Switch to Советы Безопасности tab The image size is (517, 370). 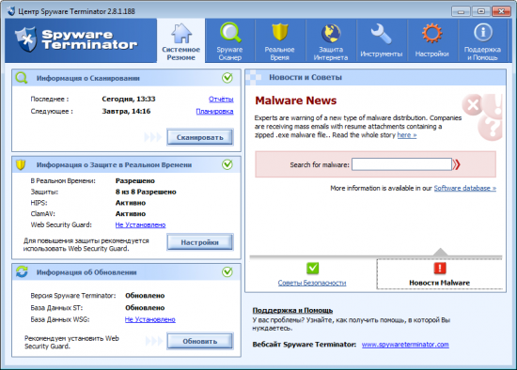click(x=312, y=283)
